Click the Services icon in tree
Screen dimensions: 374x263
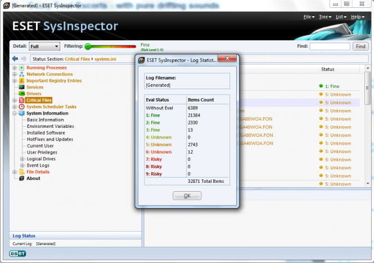22,87
